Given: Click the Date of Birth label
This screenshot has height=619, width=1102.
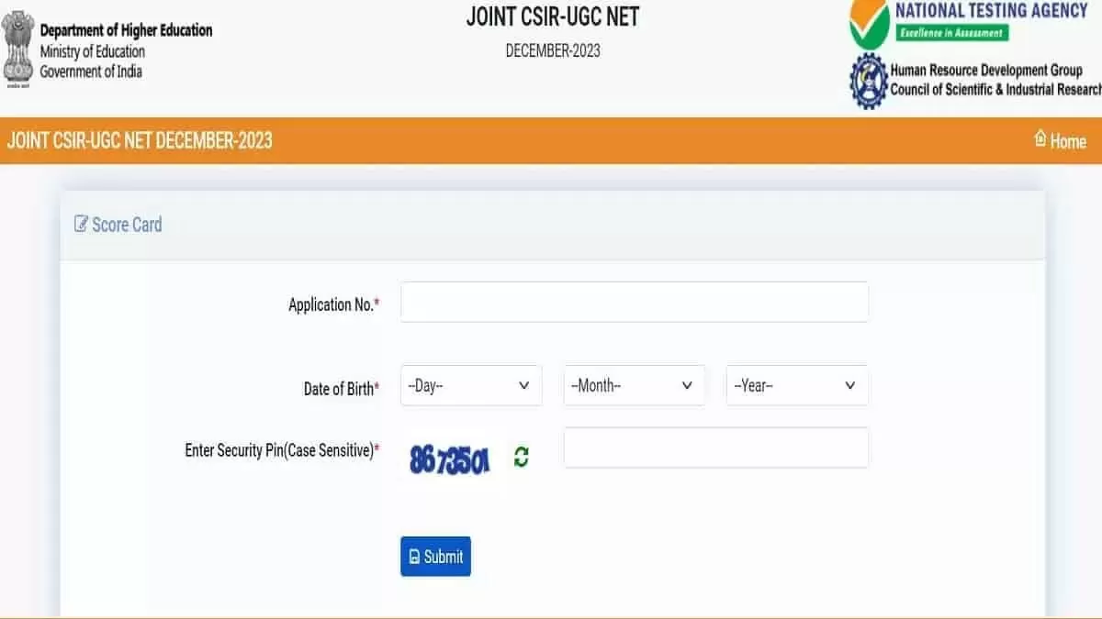Looking at the screenshot, I should 339,389.
